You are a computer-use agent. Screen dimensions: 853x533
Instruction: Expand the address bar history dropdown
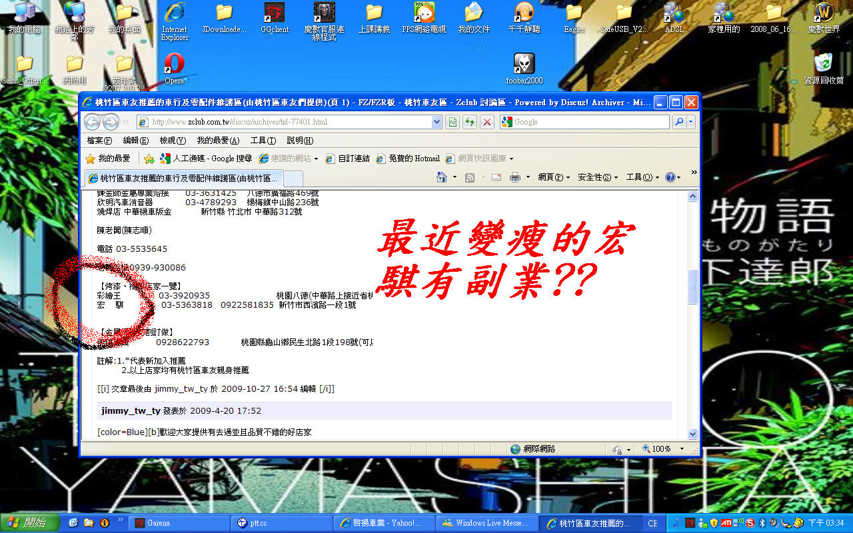click(437, 122)
